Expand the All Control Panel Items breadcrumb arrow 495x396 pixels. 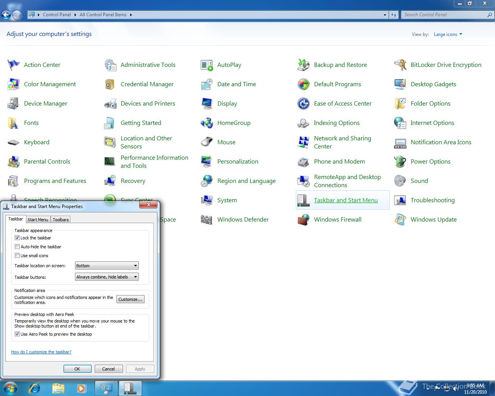[131, 15]
